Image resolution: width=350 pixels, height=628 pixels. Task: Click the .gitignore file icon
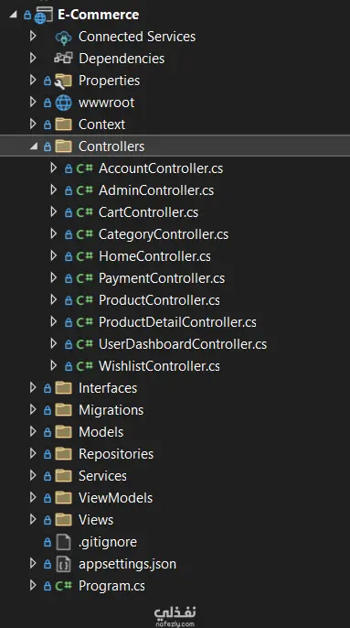[63, 542]
